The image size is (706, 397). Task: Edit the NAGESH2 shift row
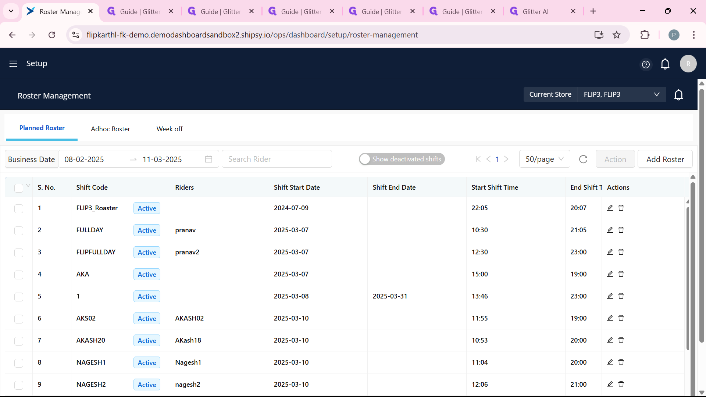coord(610,384)
